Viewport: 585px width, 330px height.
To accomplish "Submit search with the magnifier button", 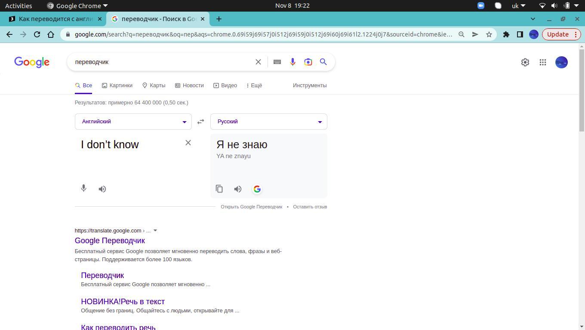I will pos(323,62).
